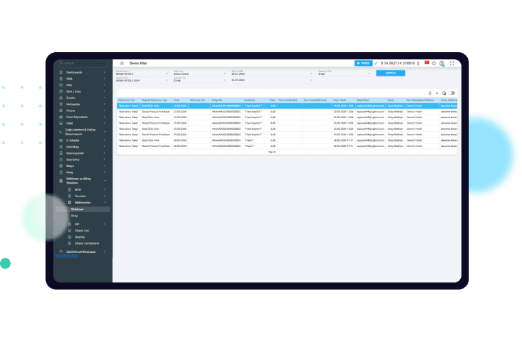522x349 pixels.
Task: Click the LİSTELE button
Action: click(x=390, y=73)
